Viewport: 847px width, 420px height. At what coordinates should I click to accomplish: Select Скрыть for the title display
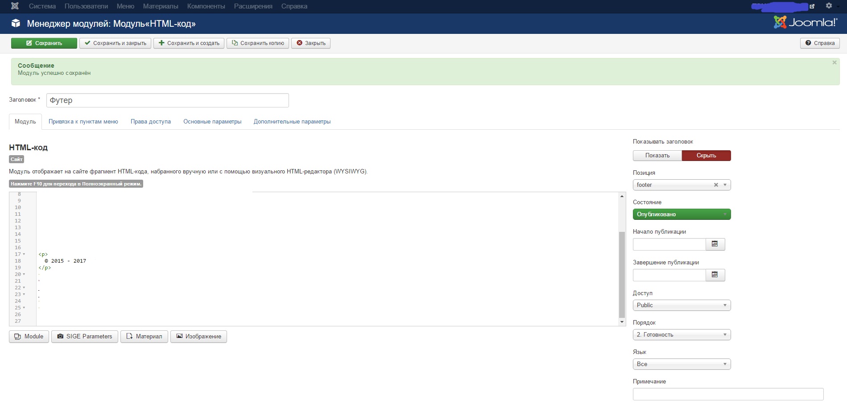[707, 156]
